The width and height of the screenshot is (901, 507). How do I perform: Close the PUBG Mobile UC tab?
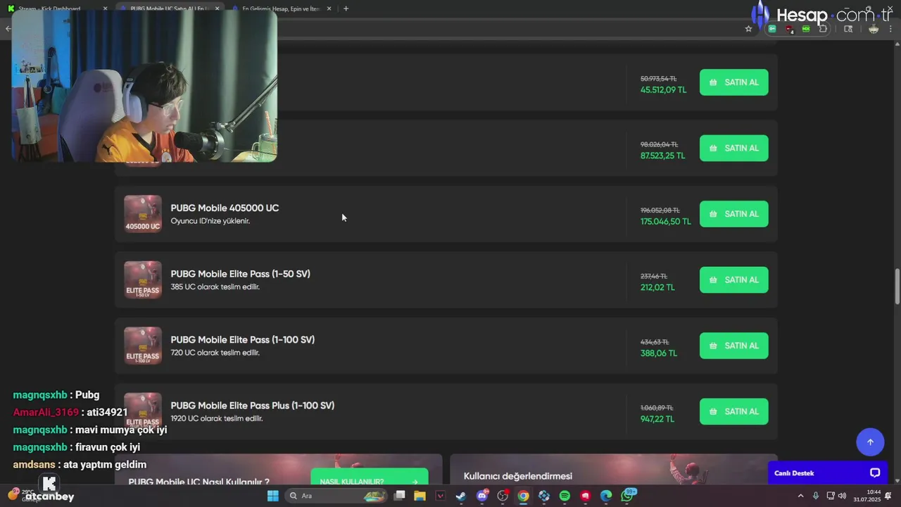pyautogui.click(x=217, y=8)
